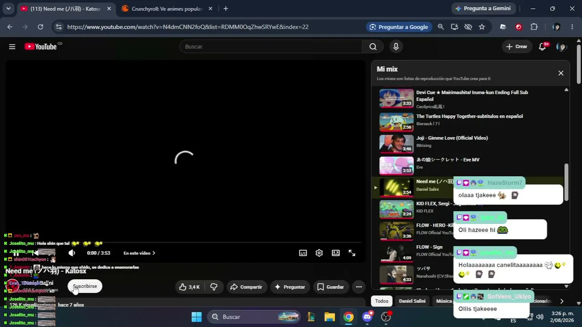View site information icon in address bar
This screenshot has height=327, width=582.
(x=58, y=27)
